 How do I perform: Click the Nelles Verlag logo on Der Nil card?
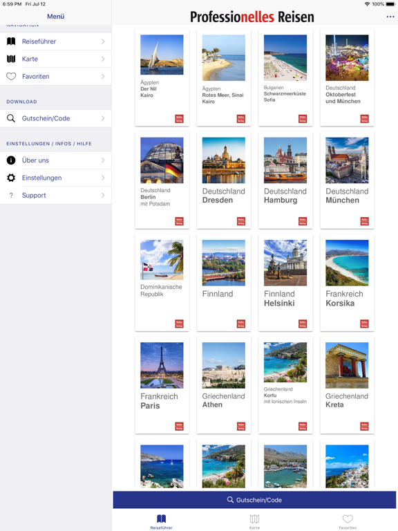tap(179, 119)
